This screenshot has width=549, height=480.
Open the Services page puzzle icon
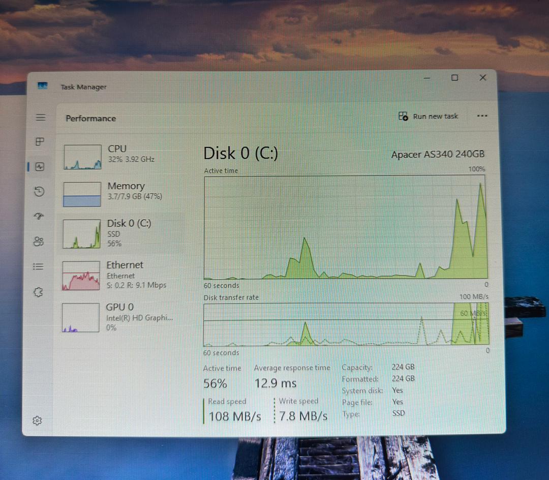pyautogui.click(x=38, y=292)
